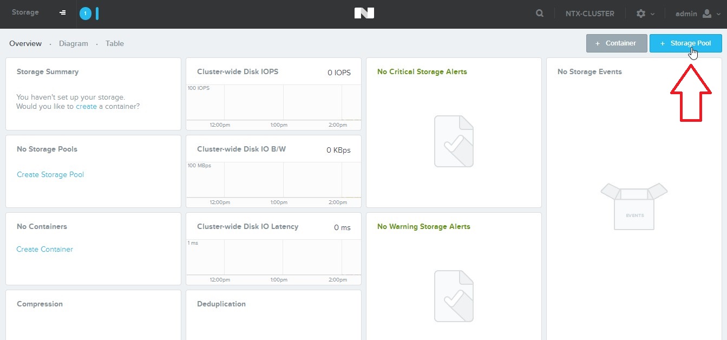Click the + Storage Pool button
This screenshot has width=727, height=340.
point(685,43)
